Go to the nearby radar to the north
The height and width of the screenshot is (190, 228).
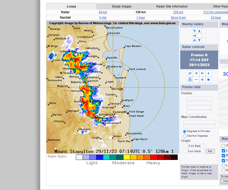pyautogui.click(x=199, y=31)
